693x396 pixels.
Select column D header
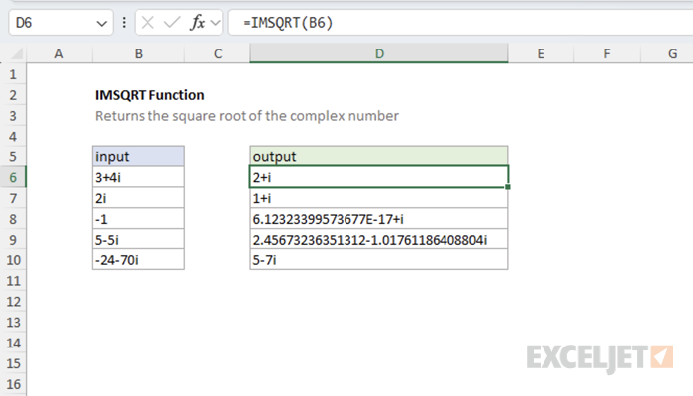click(x=379, y=53)
